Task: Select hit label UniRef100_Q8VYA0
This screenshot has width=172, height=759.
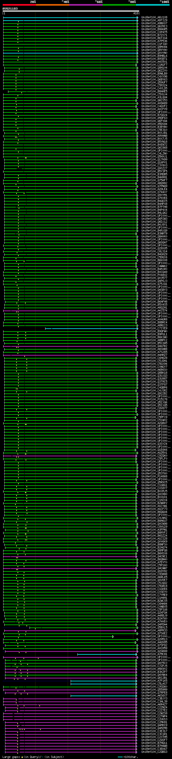Action: 154,50
